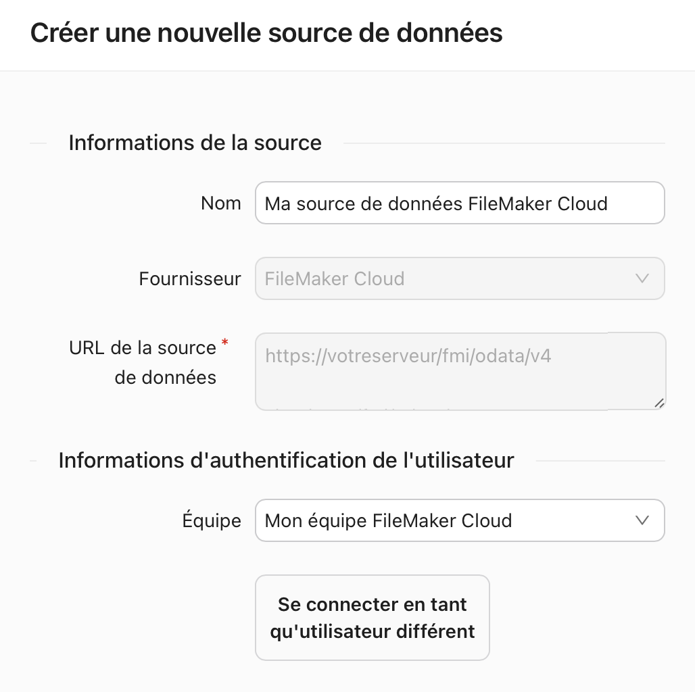The image size is (695, 692).
Task: Click the Informations d'authentification de l'utilisateur header
Action: (x=287, y=460)
